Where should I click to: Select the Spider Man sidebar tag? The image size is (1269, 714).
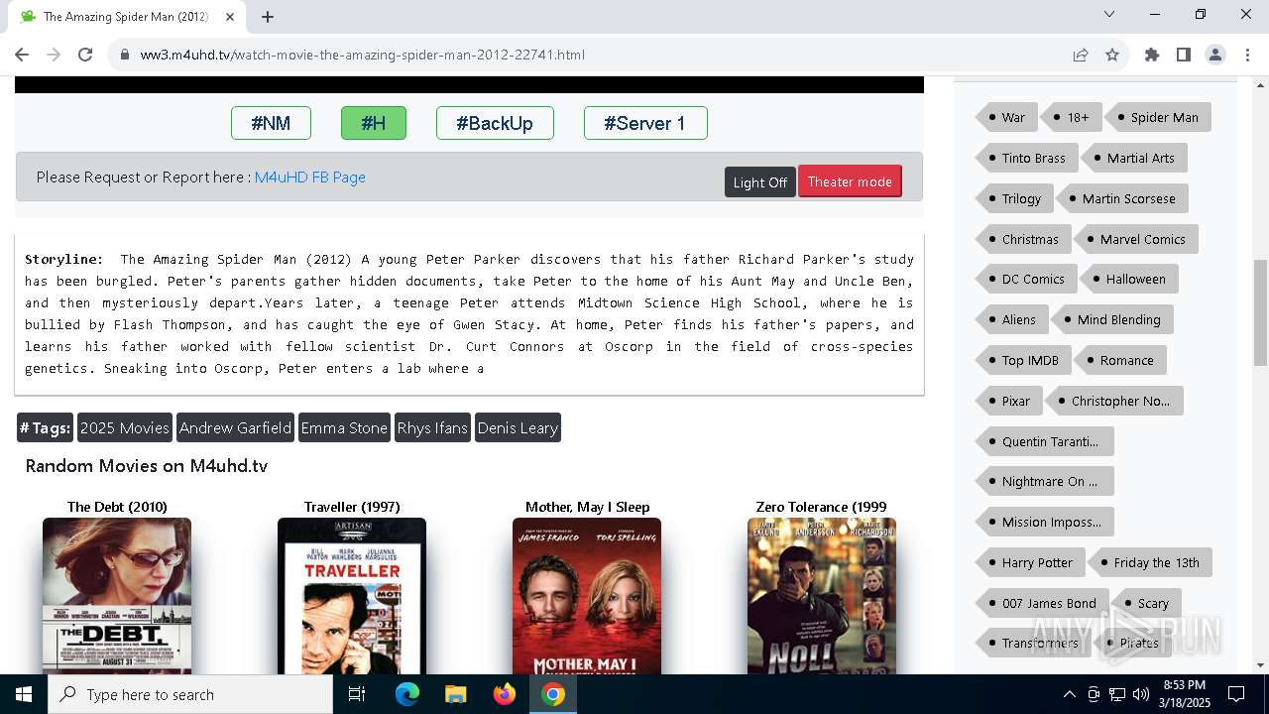click(x=1158, y=117)
